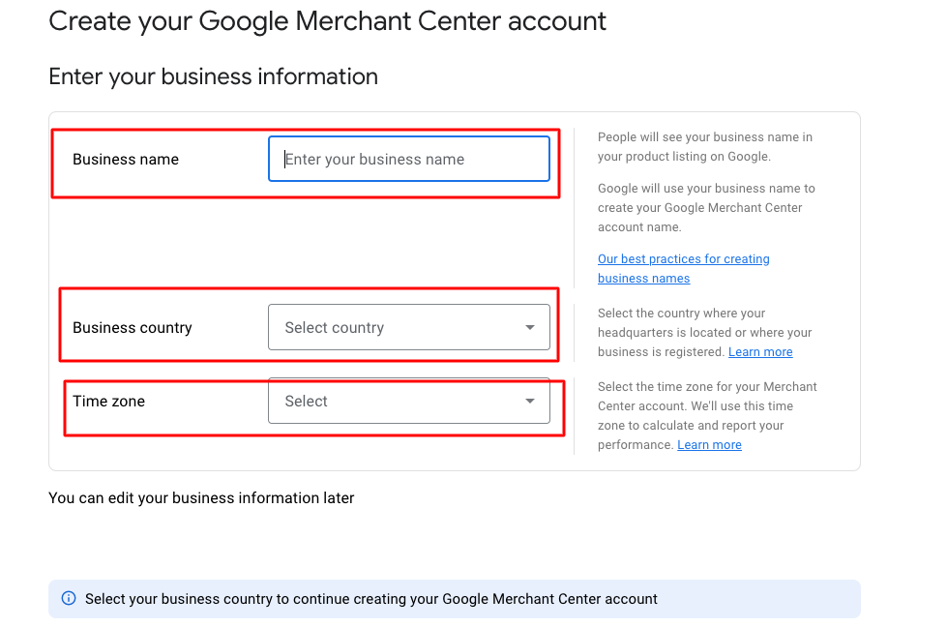Click the "Select your business country to continue" banner message

tap(370, 599)
